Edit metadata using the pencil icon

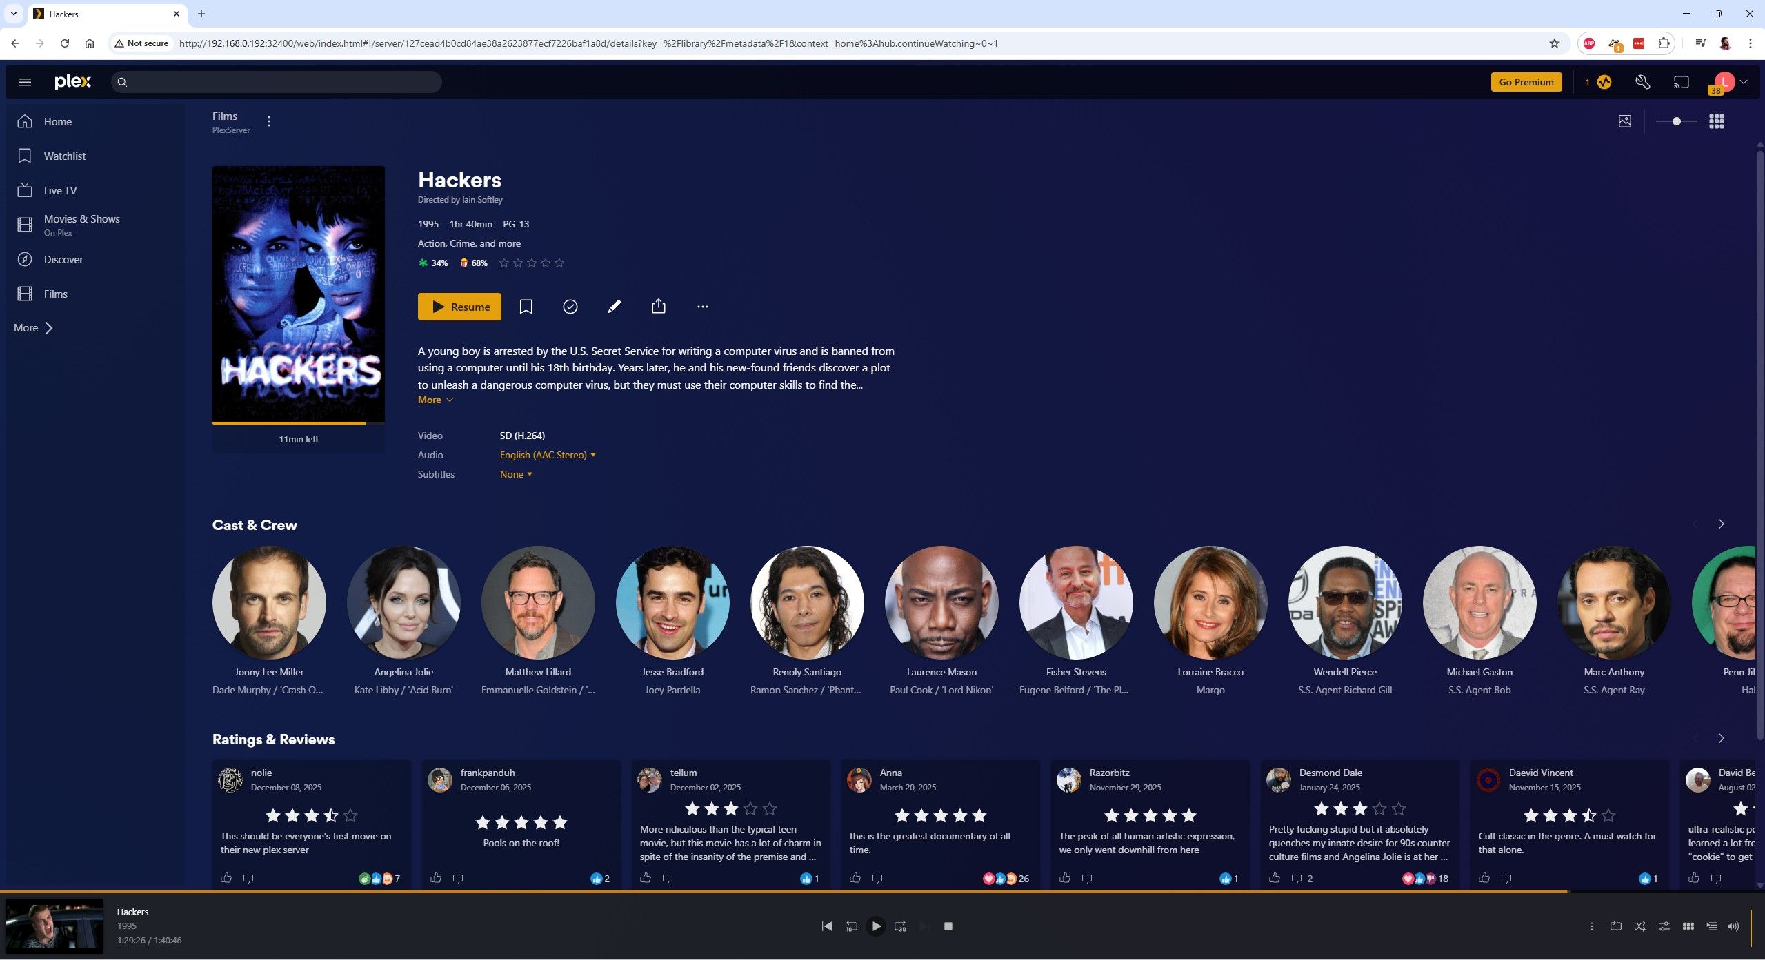coord(614,306)
